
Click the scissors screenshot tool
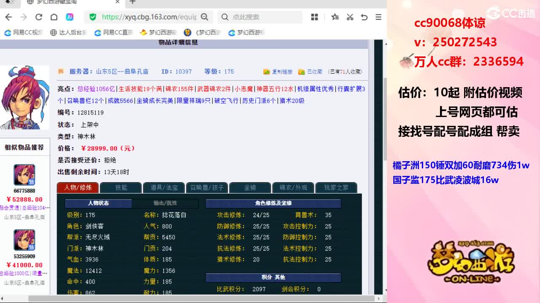tap(350, 17)
